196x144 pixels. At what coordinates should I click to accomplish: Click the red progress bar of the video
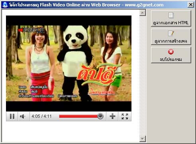78,117
